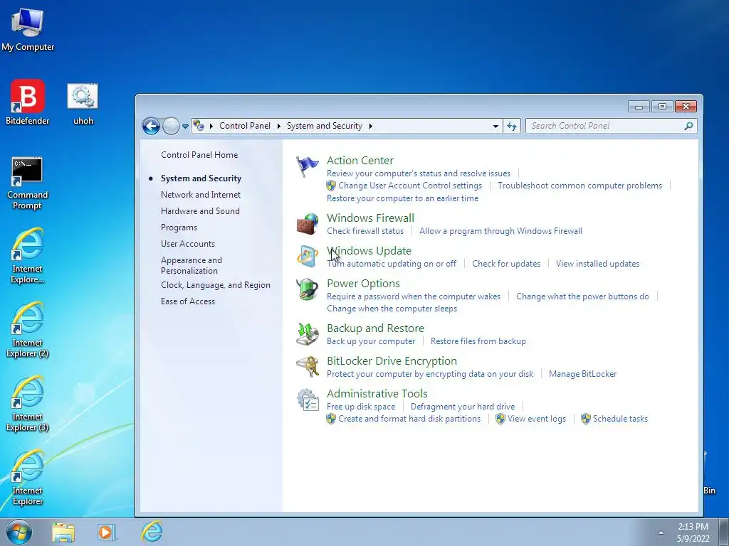
Task: Select the Internet Explorer (3) desktop shortcut
Action: point(28,404)
